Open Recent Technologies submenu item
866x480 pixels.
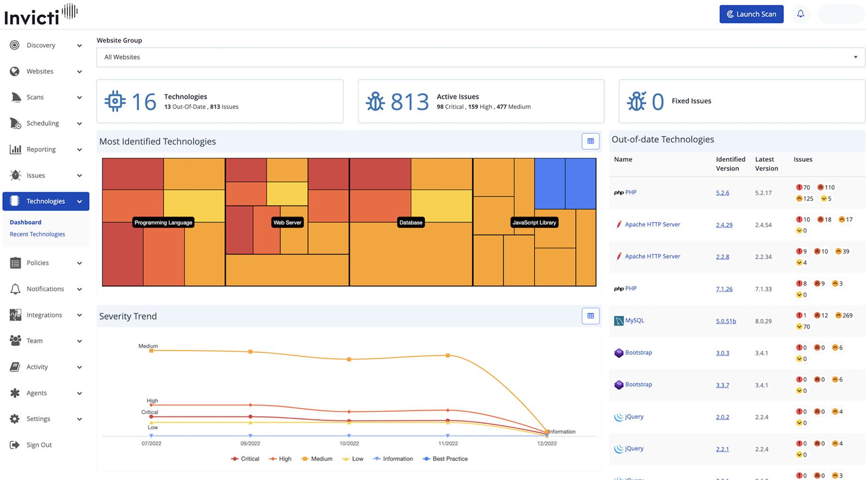pos(37,234)
